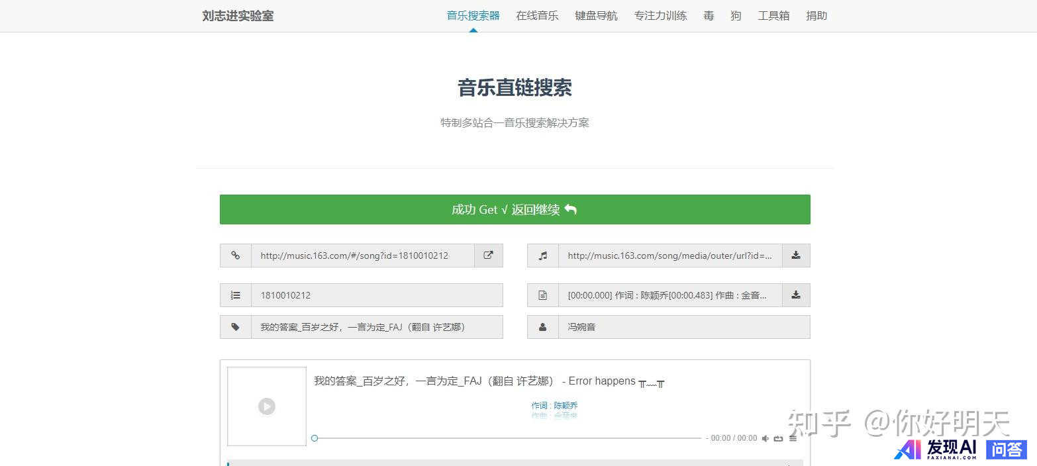This screenshot has width=1037, height=466.
Task: Download the lyrics via the download icon
Action: coord(796,295)
